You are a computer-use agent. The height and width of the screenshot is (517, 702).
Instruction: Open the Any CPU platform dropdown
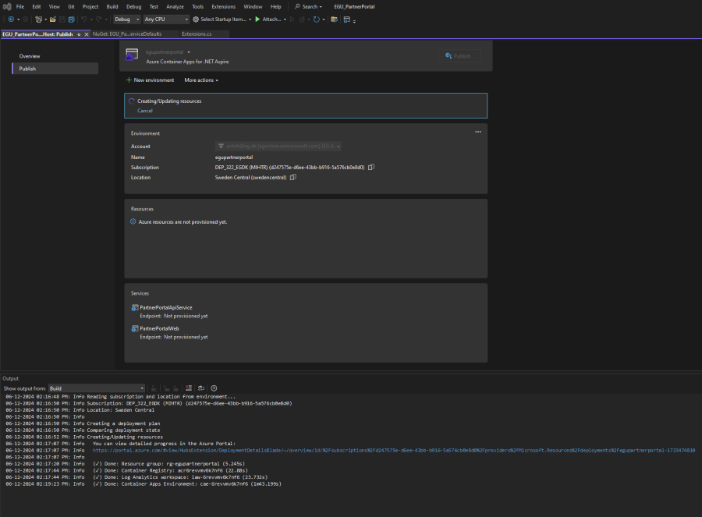pyautogui.click(x=166, y=19)
